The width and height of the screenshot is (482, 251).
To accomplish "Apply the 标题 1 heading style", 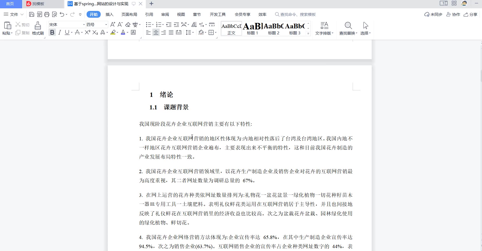I will click(252, 28).
